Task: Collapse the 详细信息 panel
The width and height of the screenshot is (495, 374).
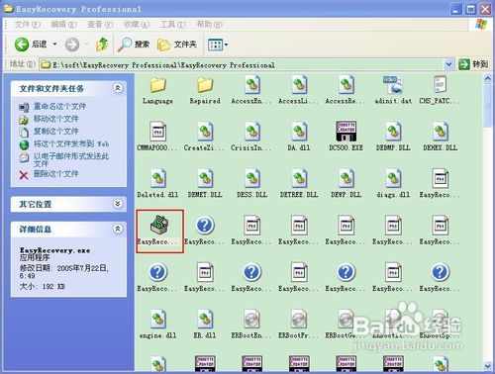Action: click(118, 229)
